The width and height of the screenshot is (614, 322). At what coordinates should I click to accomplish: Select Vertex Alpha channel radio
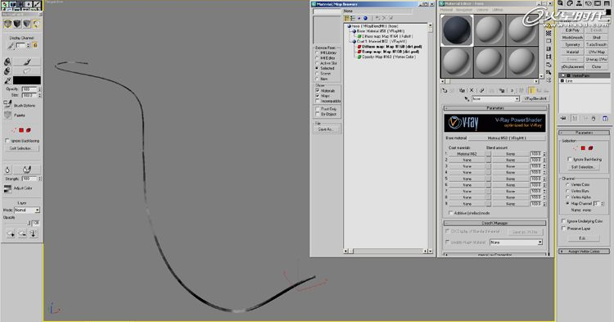pos(567,197)
